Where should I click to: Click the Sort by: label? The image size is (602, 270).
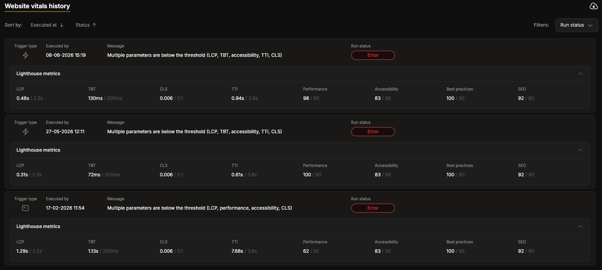(x=13, y=25)
